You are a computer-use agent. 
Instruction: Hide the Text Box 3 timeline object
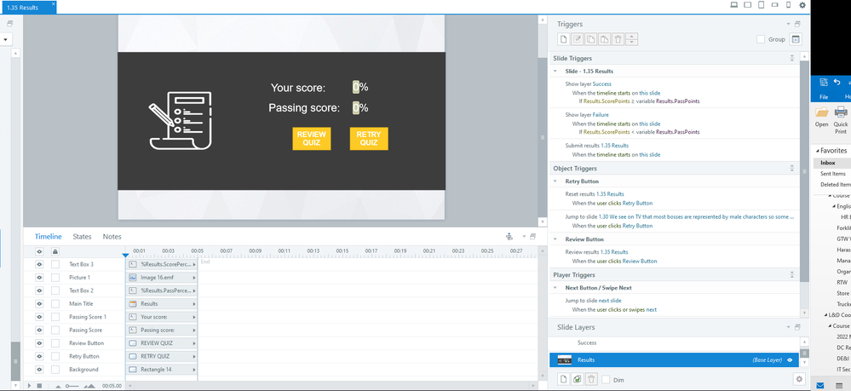click(x=39, y=264)
